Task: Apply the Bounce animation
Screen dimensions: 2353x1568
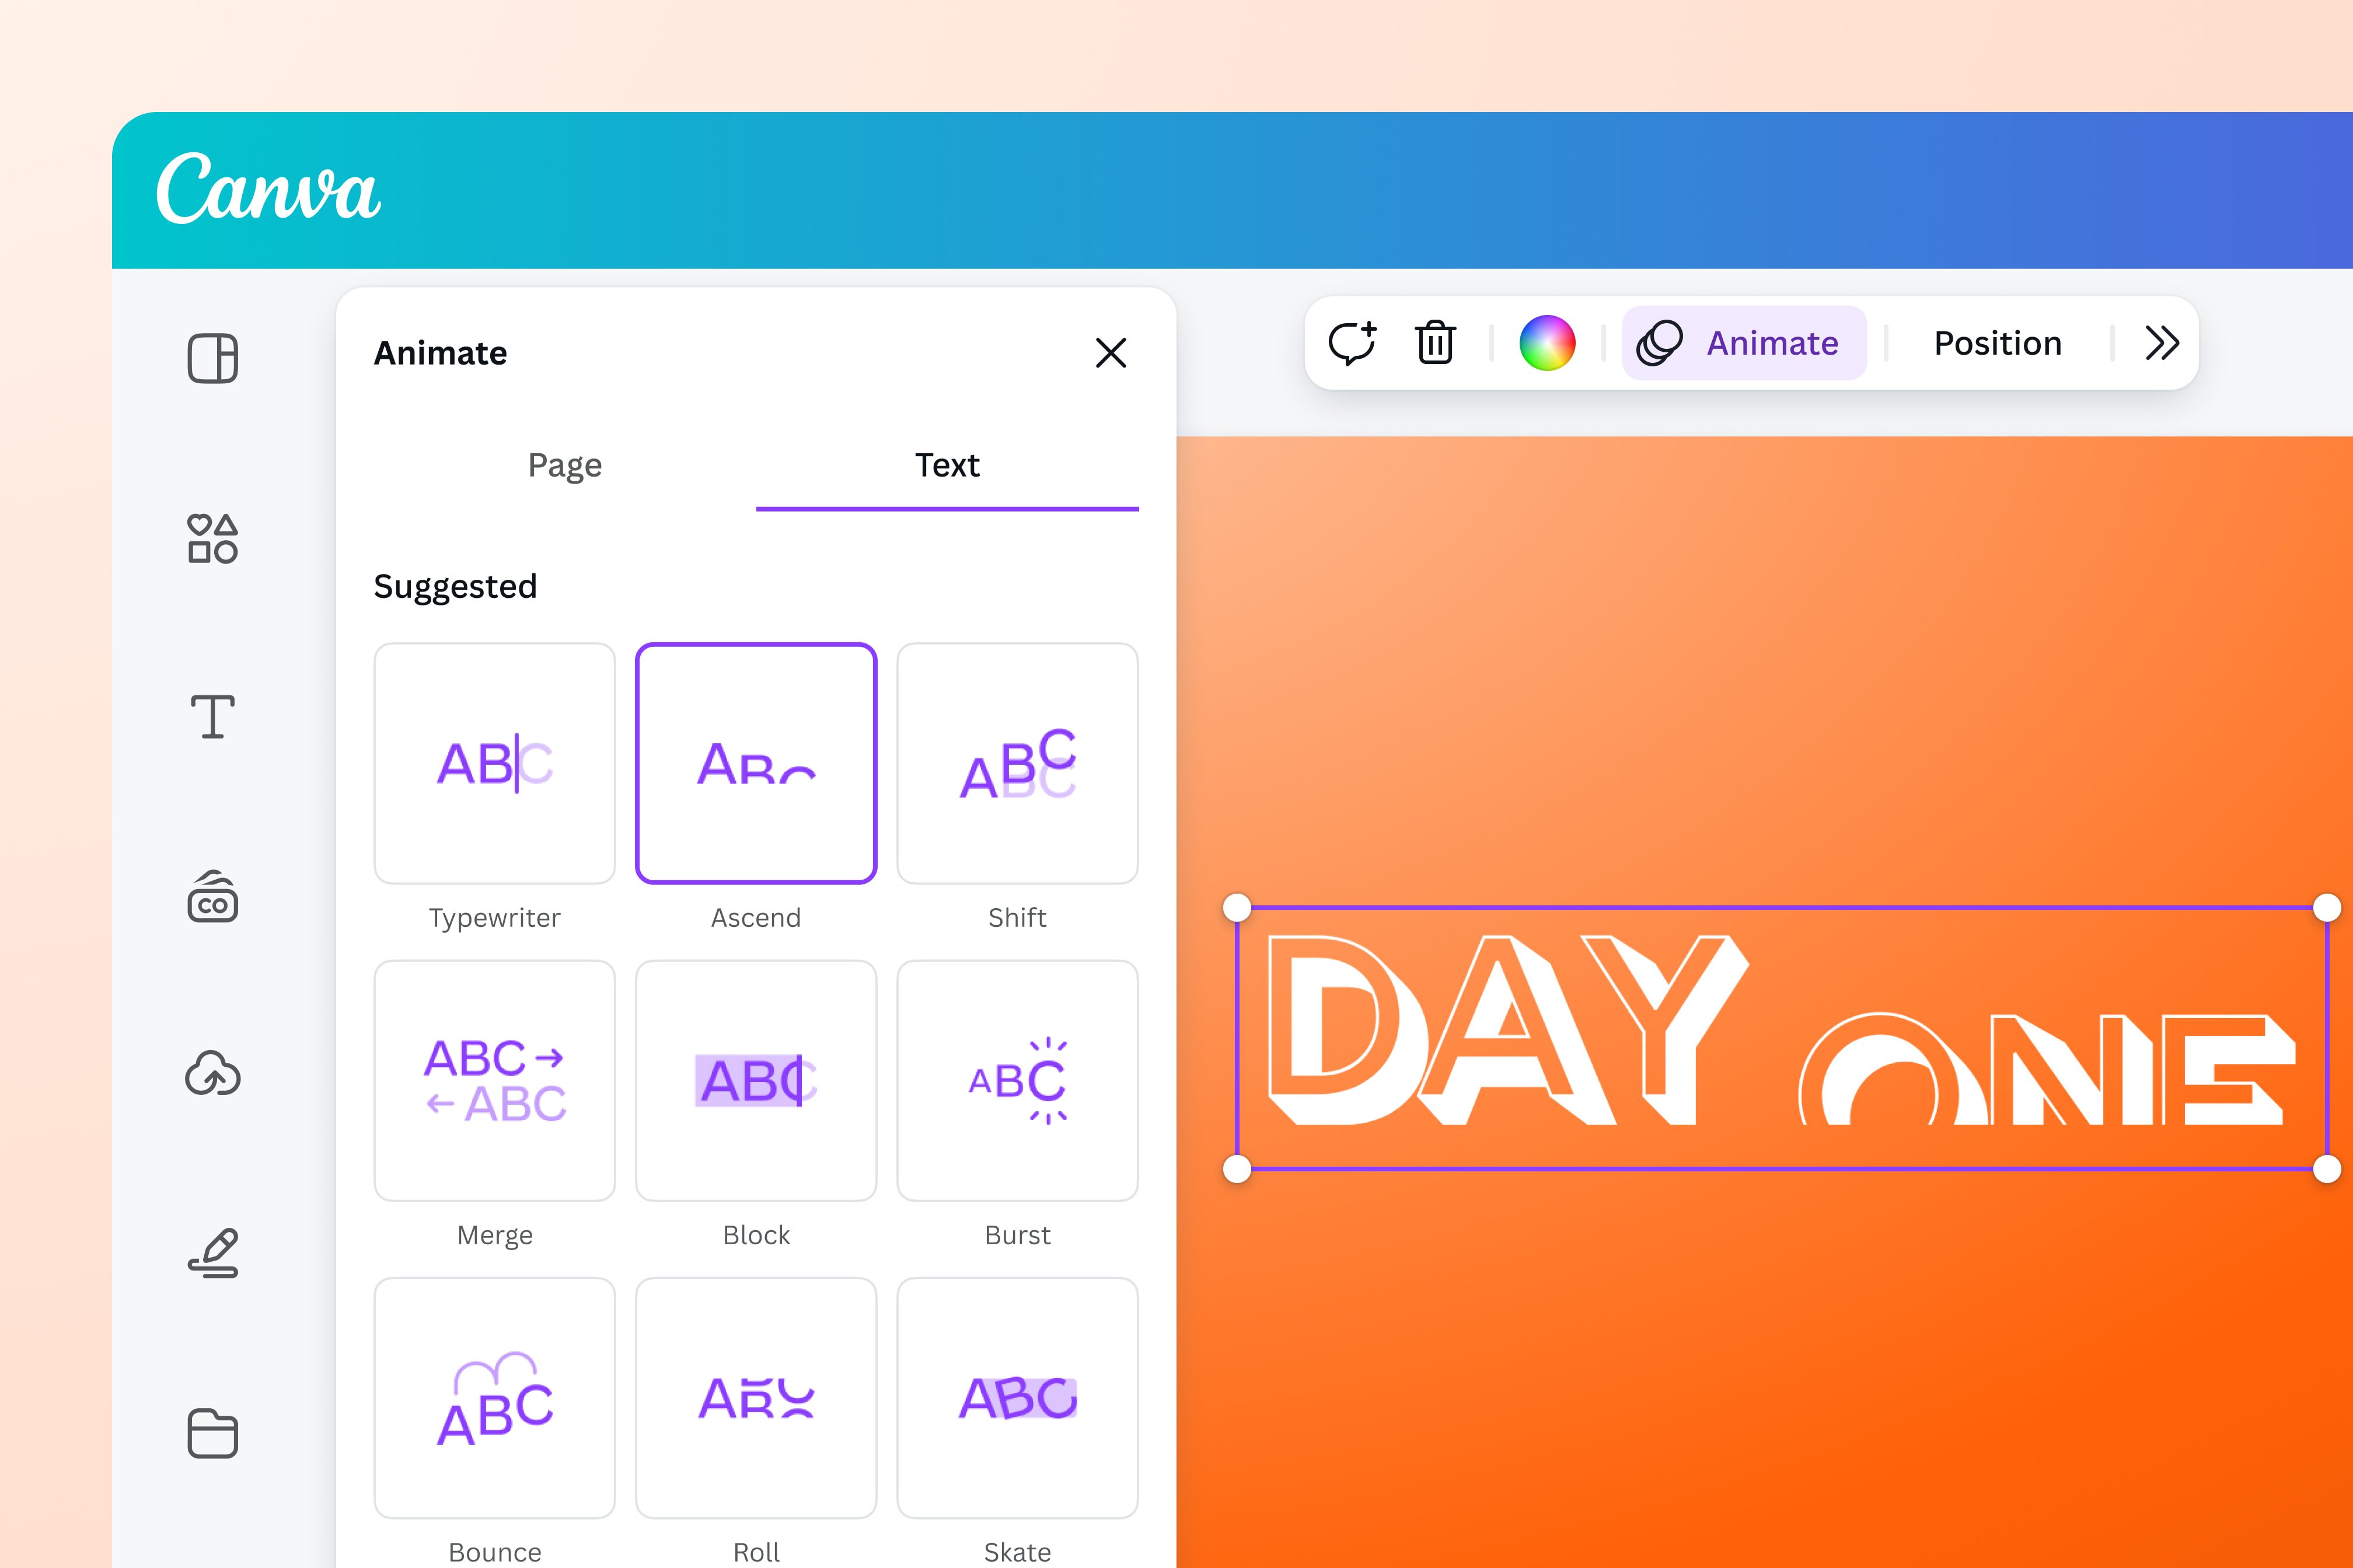Action: pos(494,1397)
